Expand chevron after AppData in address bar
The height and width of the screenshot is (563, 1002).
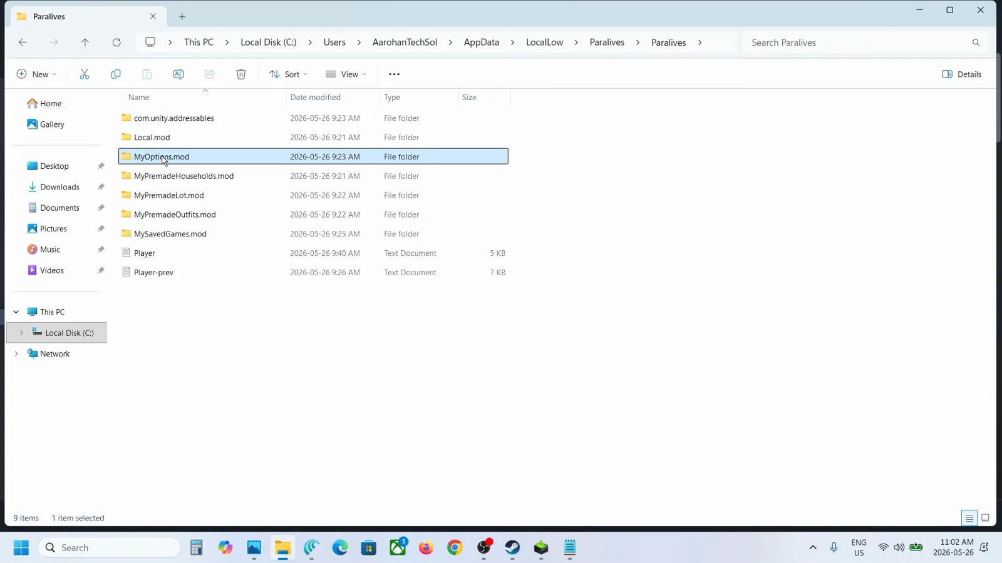pos(512,43)
